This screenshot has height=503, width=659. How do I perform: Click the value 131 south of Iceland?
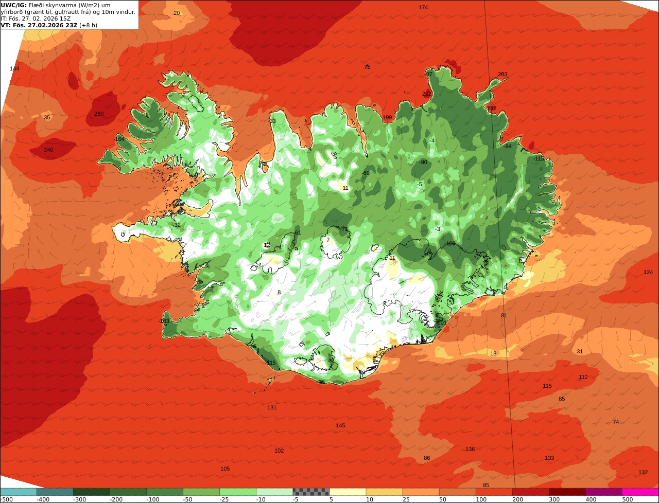coord(272,407)
